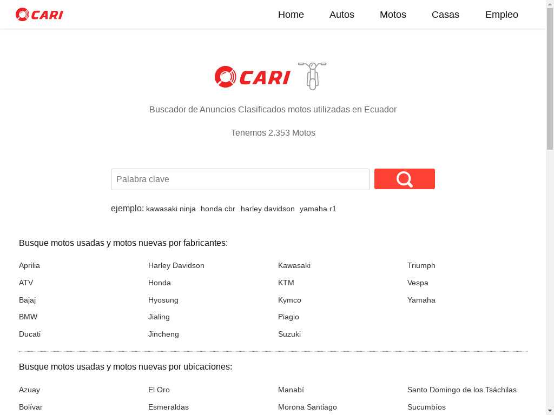The image size is (554, 415).
Task: Click the 'por ubicaciones' section heading
Action: (x=126, y=367)
